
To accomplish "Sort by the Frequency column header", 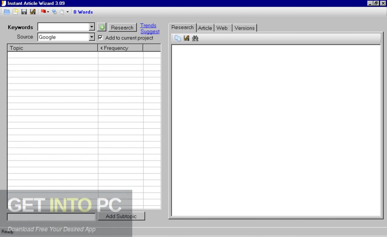I will pyautogui.click(x=121, y=48).
